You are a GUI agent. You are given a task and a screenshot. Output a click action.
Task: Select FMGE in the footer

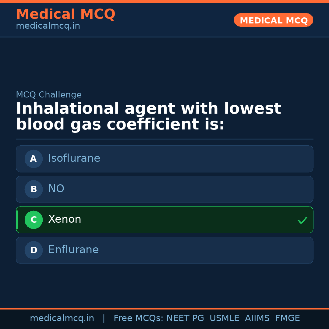(287, 318)
